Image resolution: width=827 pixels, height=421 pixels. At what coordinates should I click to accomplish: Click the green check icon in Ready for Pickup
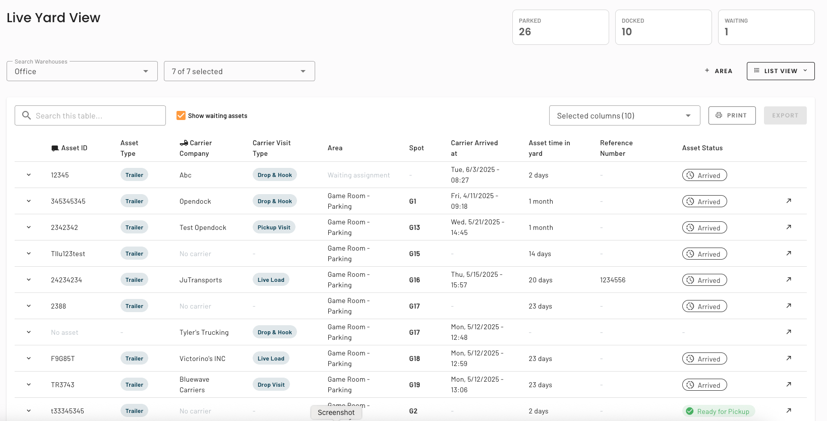(x=690, y=411)
